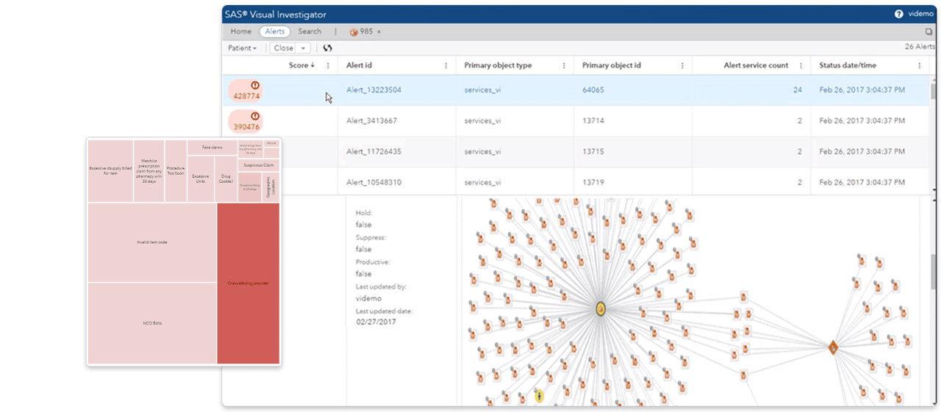Select the Suspicious Claim treemap tile
The image size is (941, 412).
tap(259, 166)
